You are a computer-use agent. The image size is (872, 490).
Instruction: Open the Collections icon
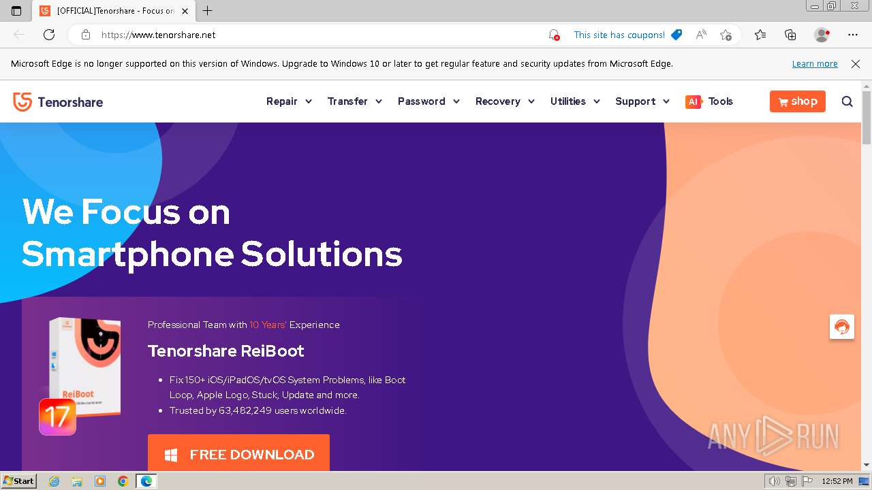(790, 35)
